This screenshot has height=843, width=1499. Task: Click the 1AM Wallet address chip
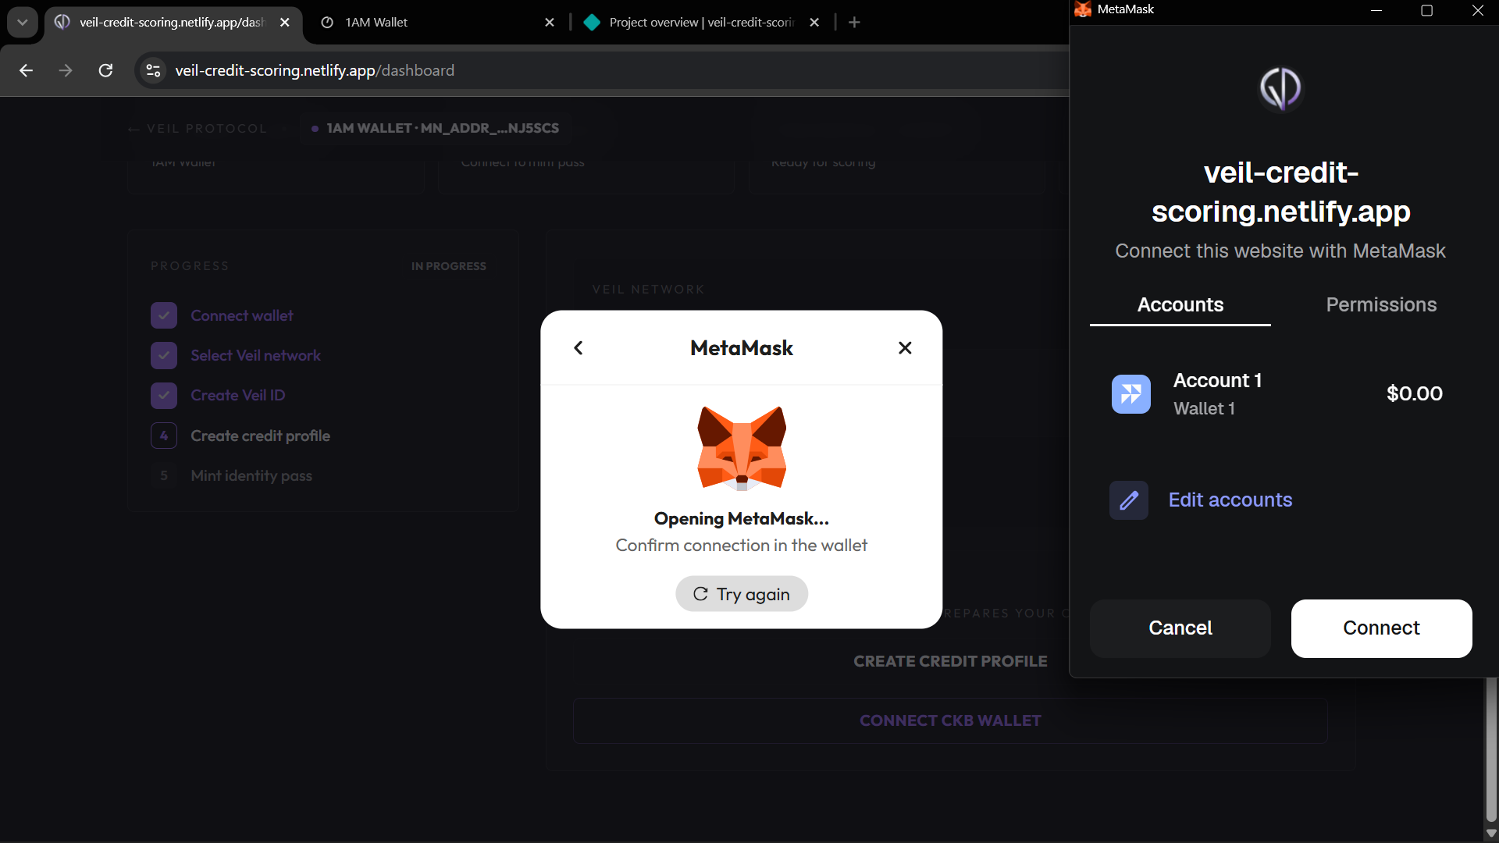[435, 128]
